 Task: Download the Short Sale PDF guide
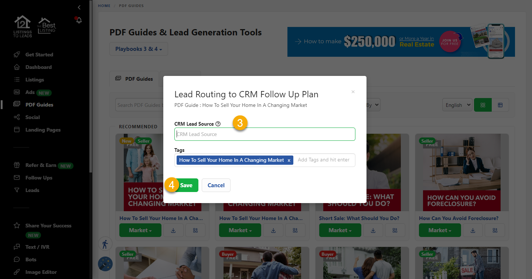(373, 230)
